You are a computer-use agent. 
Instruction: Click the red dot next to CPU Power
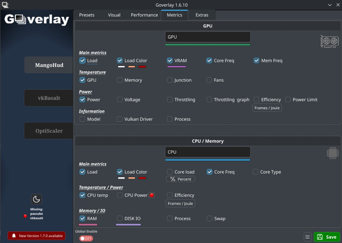coord(152,195)
